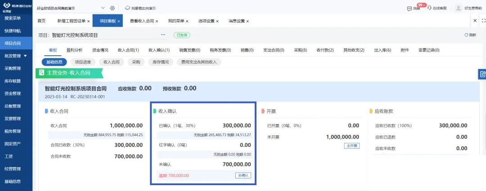Open the floating note icon on right edge

[x=482, y=74]
